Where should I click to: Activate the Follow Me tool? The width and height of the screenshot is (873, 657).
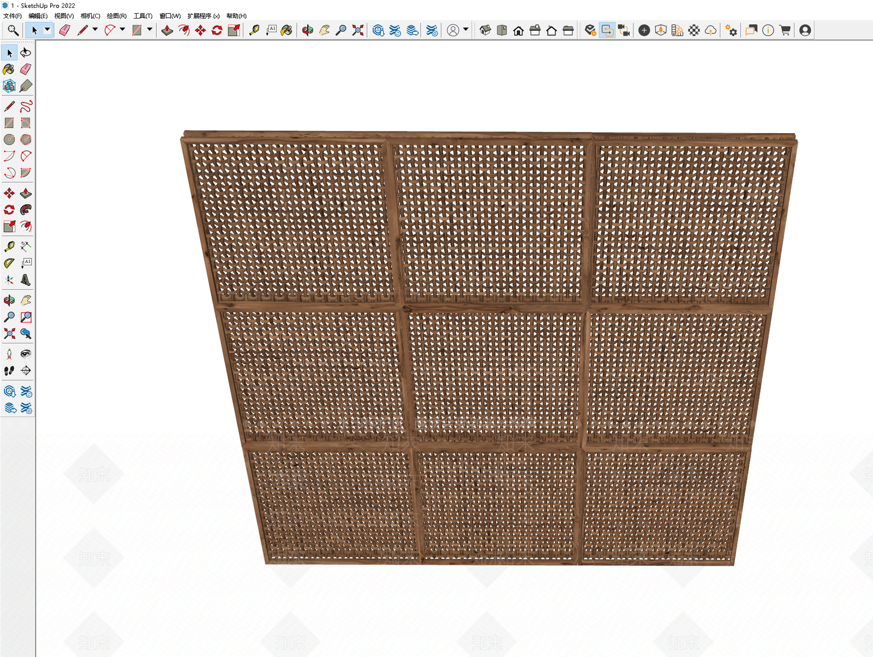point(26,210)
